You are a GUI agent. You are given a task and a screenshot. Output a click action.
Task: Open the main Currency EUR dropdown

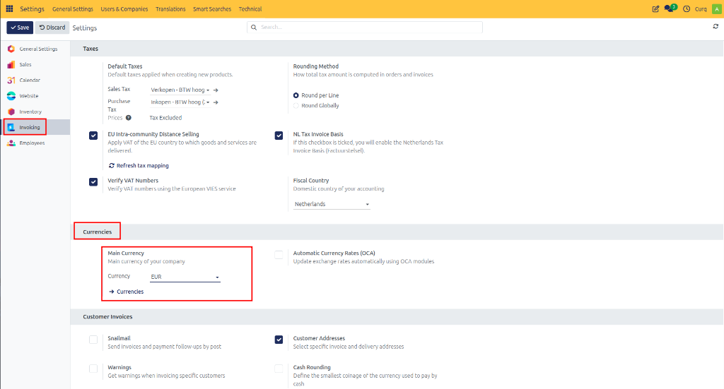(185, 277)
